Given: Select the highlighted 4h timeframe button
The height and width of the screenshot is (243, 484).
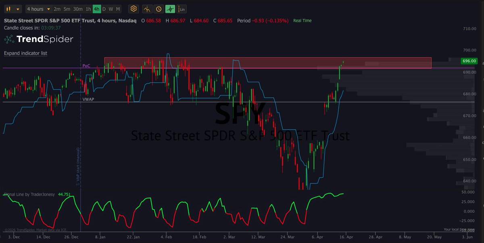Looking at the screenshot, I should tap(96, 9).
